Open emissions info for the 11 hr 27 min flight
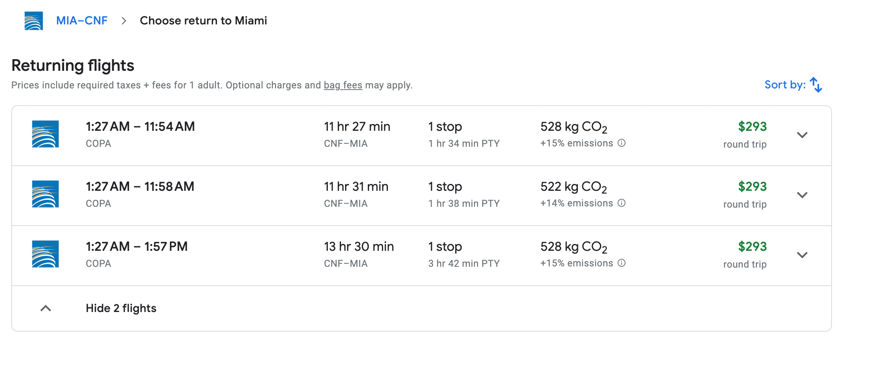Screen dimensions: 872x368 click(622, 143)
